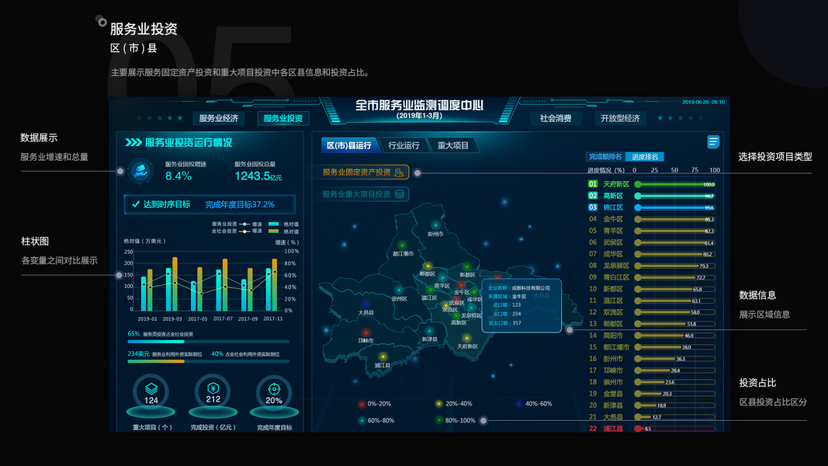Click the 2019-03 bar group in the chart

click(171, 284)
